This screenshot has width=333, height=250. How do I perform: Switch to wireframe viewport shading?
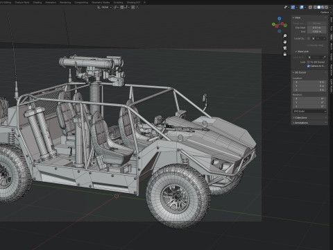point(315,8)
